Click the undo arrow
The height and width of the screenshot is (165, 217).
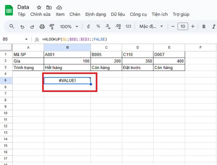[x=22, y=27]
